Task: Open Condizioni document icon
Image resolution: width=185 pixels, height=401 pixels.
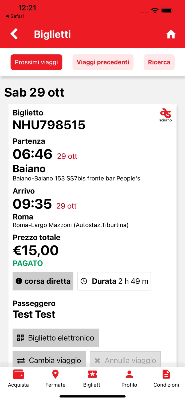Action: [166, 374]
